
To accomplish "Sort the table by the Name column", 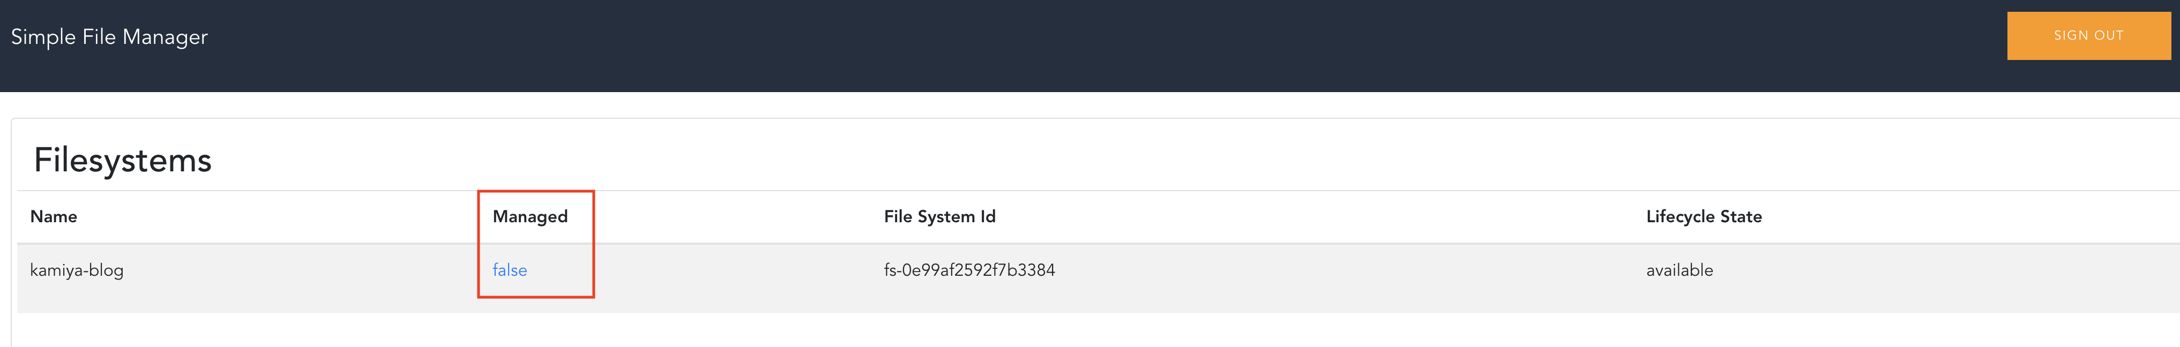I will click(53, 216).
